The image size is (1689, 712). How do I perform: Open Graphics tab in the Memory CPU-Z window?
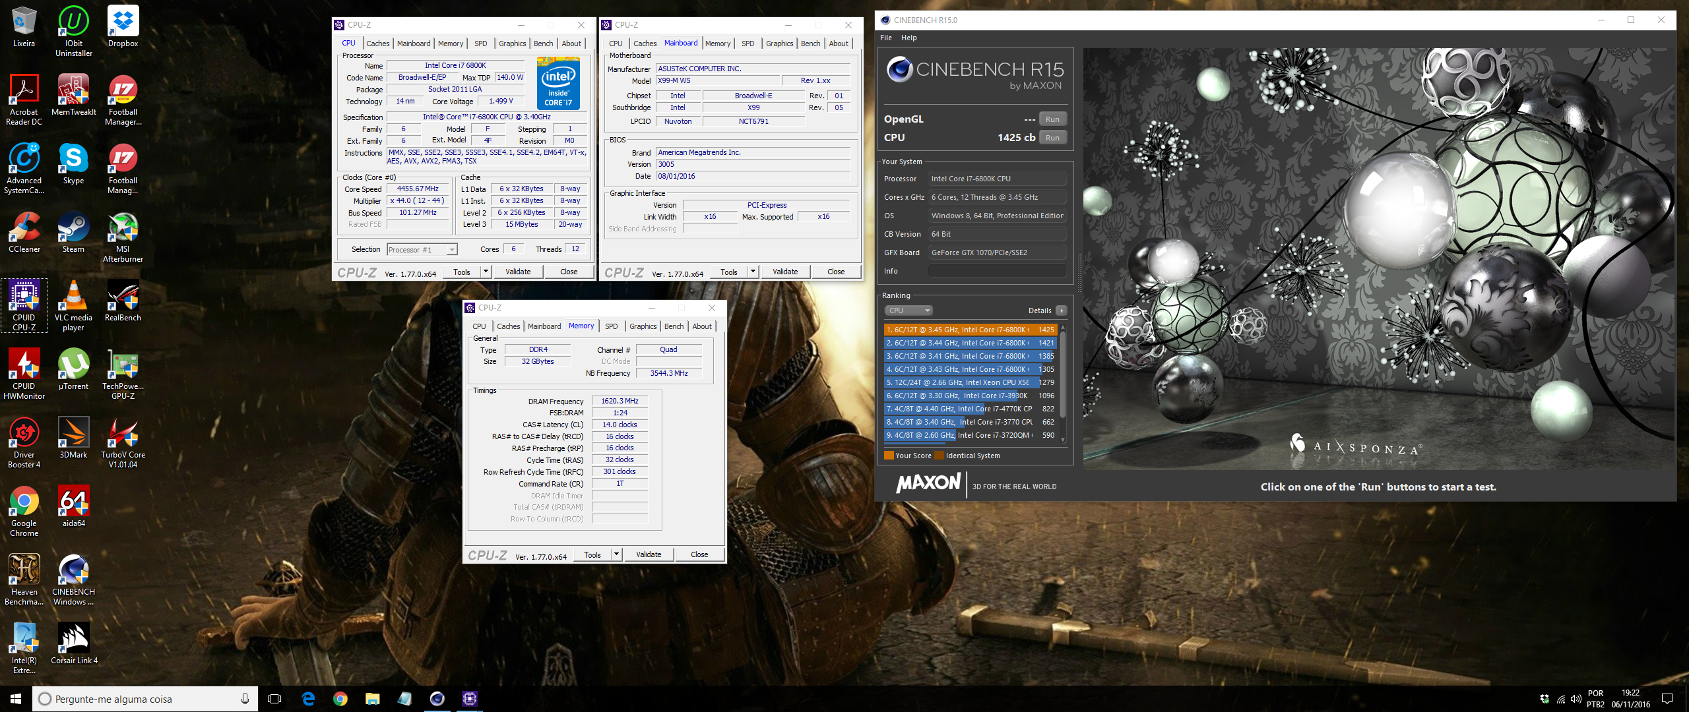[643, 326]
